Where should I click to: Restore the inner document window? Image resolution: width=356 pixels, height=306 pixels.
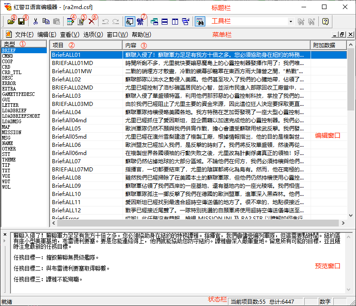[342, 35]
